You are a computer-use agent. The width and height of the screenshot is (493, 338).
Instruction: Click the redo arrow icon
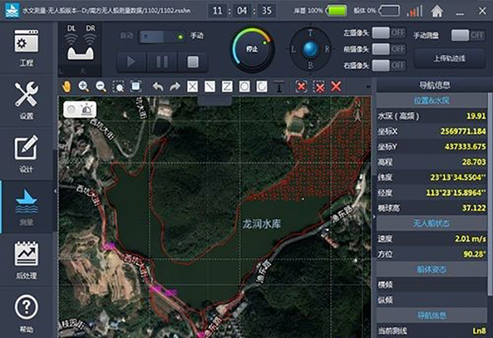point(175,86)
